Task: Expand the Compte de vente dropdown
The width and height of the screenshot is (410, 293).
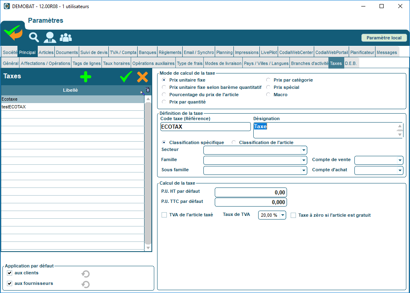Action: (400, 160)
